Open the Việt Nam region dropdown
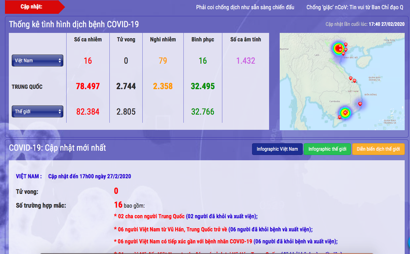 point(38,60)
